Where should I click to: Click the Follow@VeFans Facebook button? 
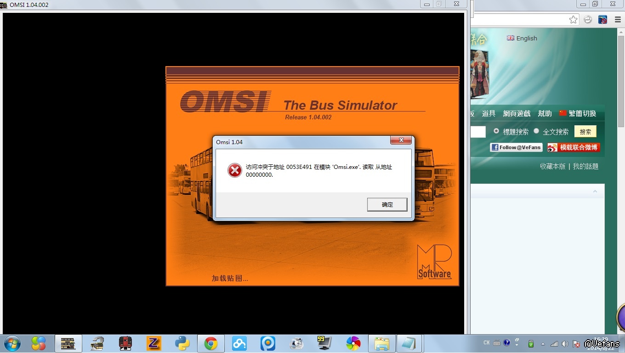point(516,147)
